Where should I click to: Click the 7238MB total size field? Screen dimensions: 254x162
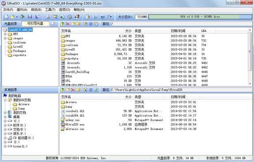[x=142, y=17]
